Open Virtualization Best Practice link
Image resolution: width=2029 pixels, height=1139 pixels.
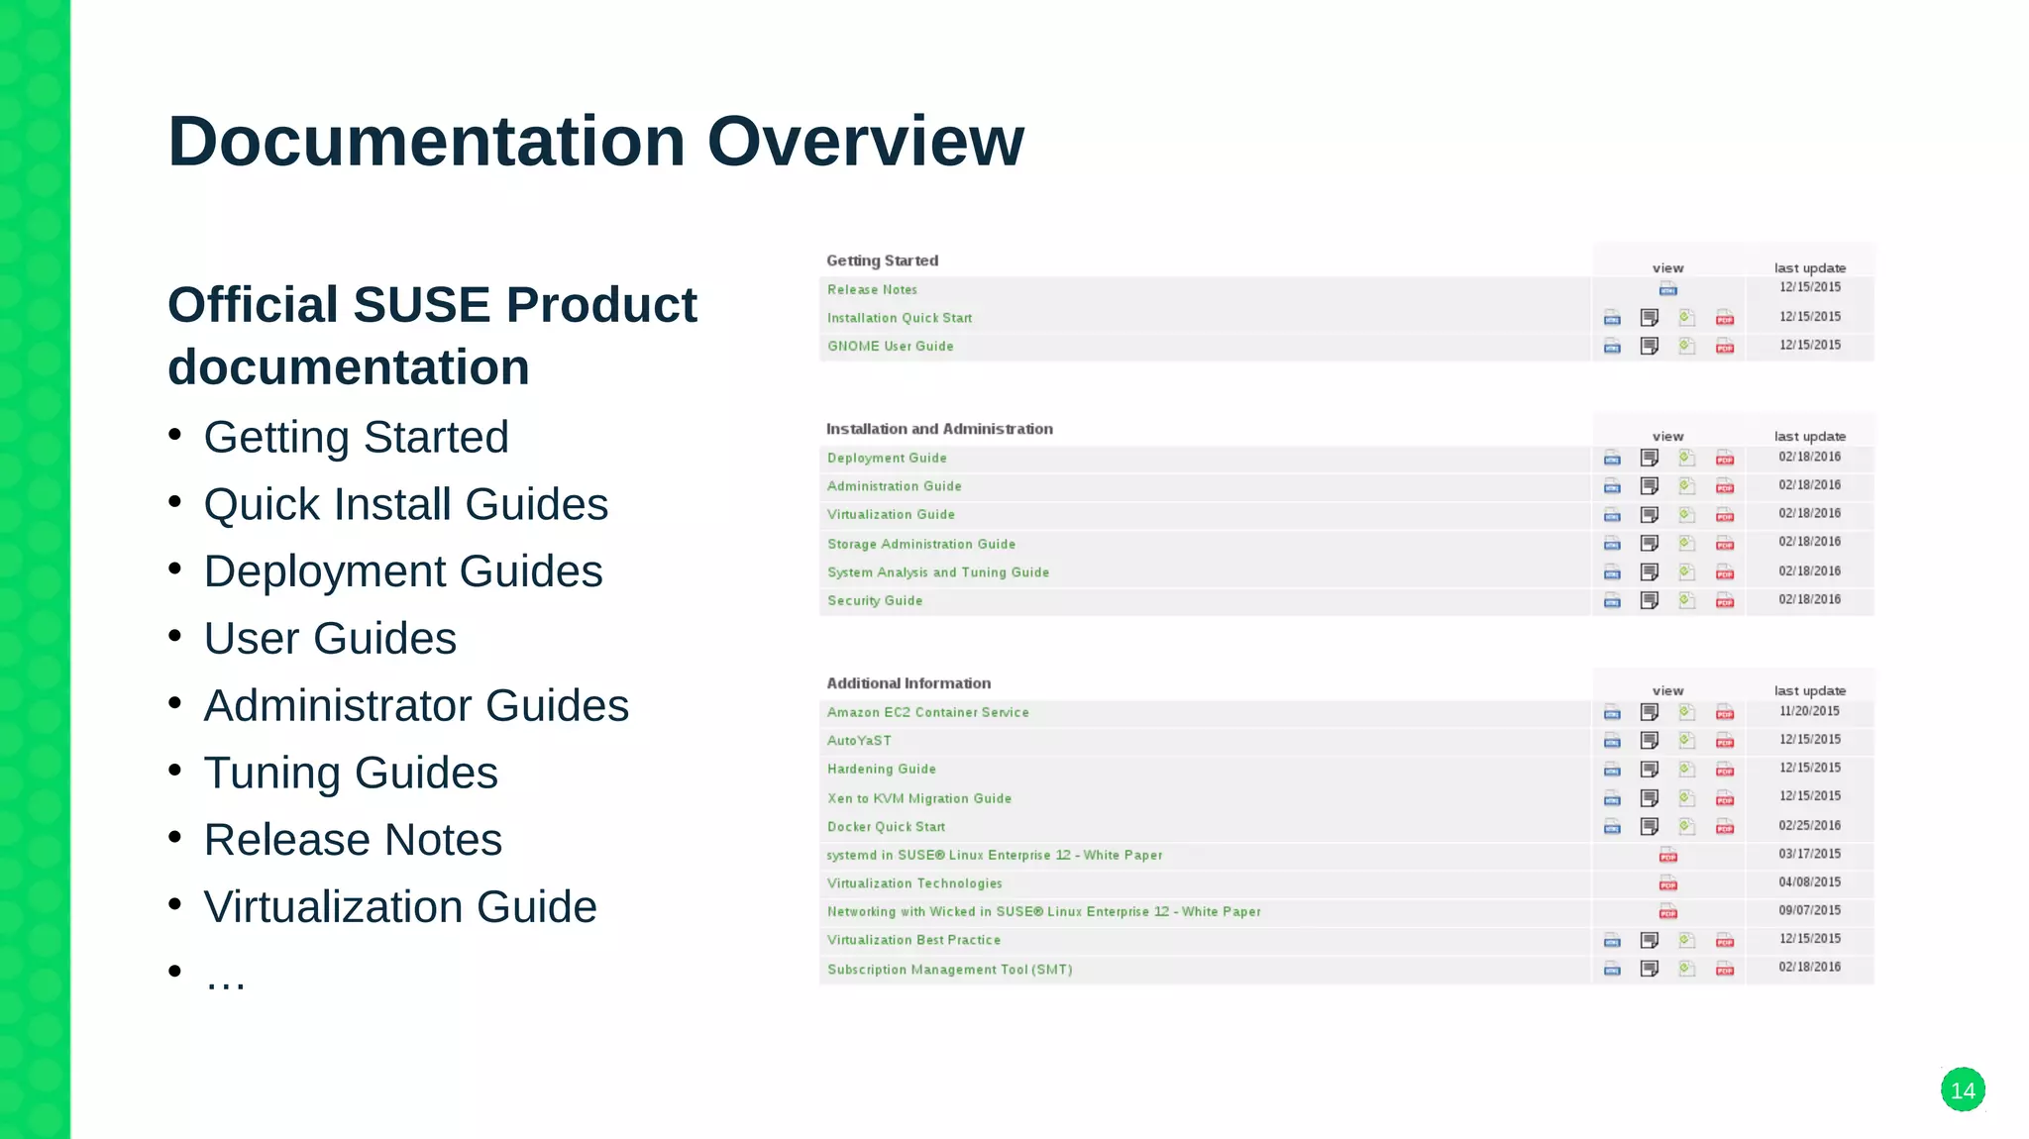coord(913,940)
